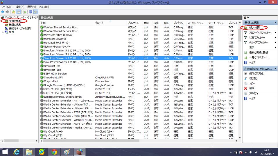Screen dimensions: 278x156
Task: Open the グループでフィルター submenu arrow
Action: coord(275,43)
